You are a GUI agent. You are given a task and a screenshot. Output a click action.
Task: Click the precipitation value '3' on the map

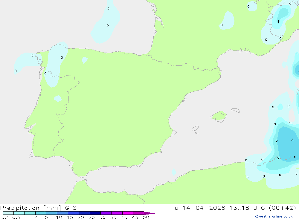coord(292,140)
